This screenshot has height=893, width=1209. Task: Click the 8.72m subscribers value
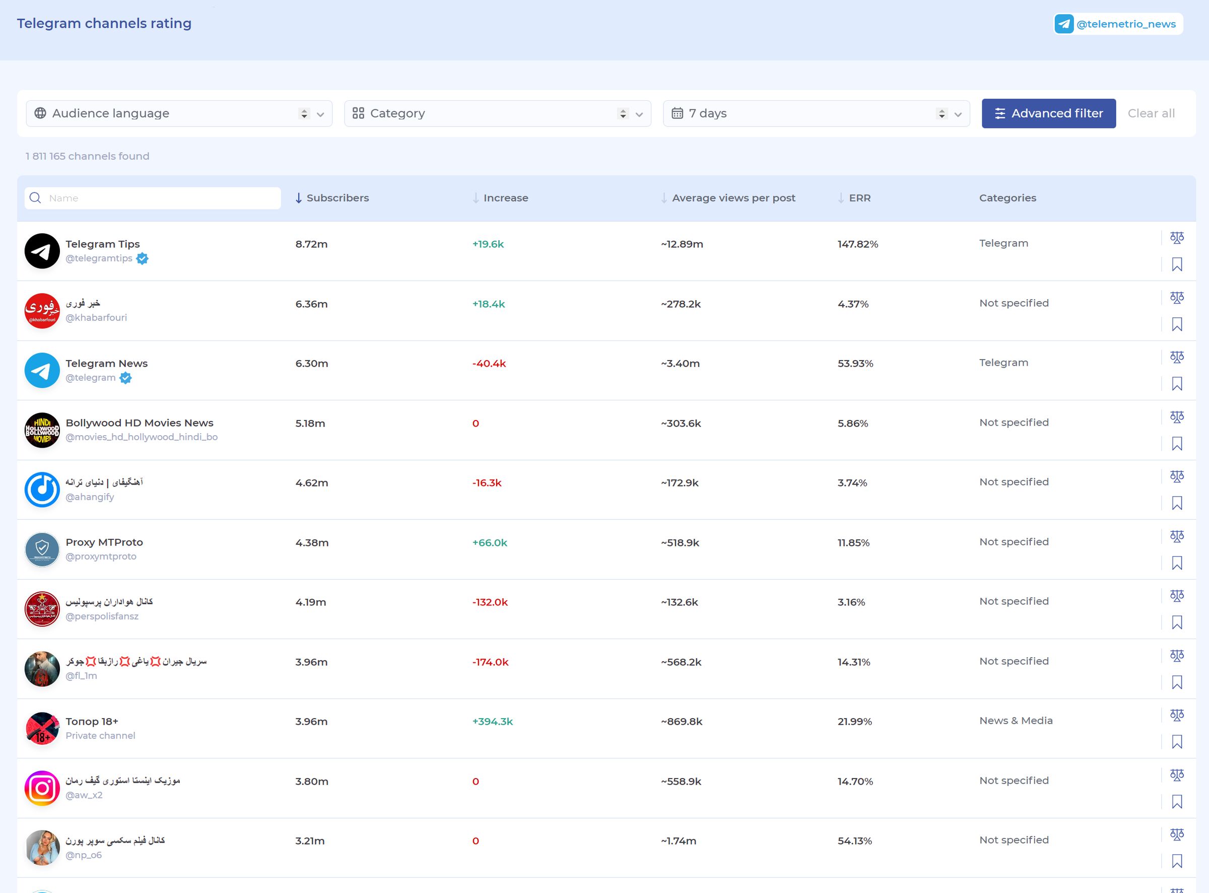[311, 244]
